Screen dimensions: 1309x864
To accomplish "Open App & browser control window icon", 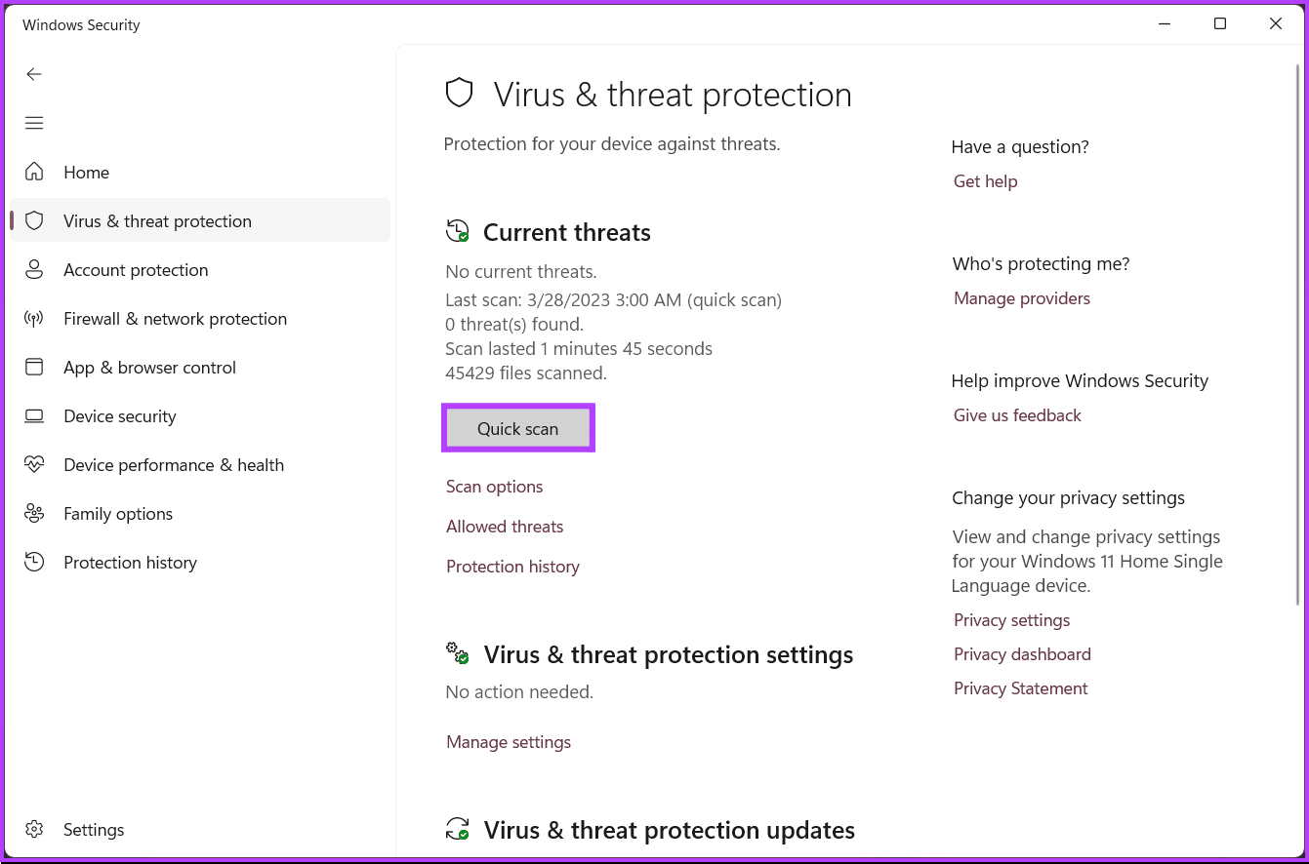I will [x=34, y=367].
